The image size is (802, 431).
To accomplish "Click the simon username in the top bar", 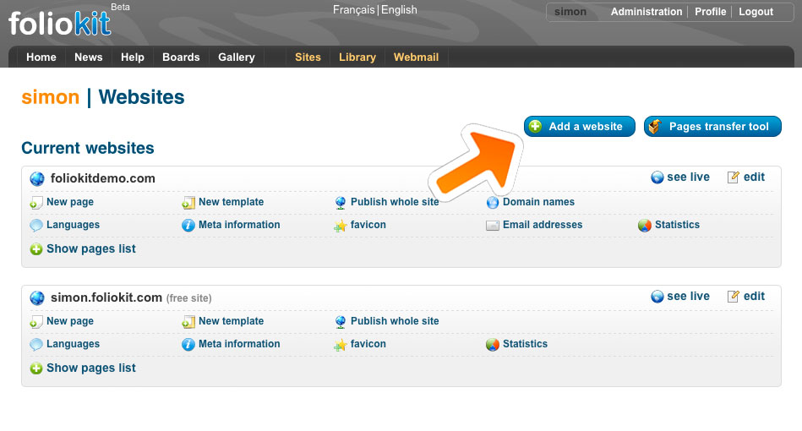I will pos(570,12).
